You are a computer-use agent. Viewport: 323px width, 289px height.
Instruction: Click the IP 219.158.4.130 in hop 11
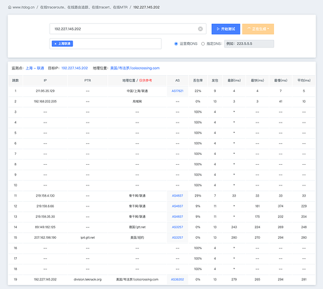coord(45,196)
